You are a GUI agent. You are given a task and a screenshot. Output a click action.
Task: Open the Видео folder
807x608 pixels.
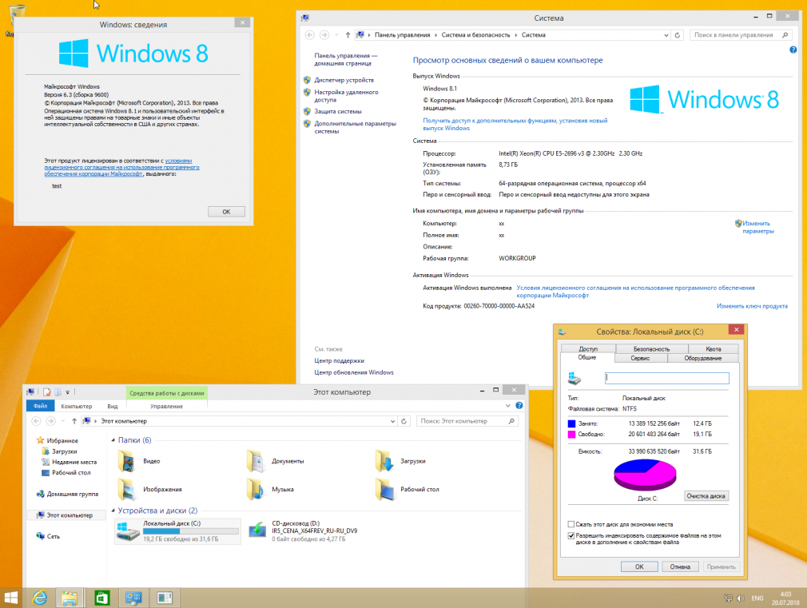[140, 461]
